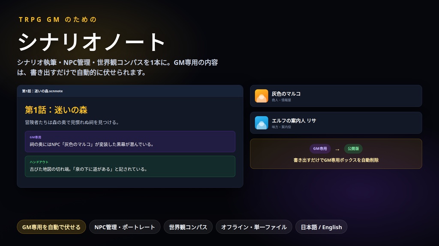This screenshot has height=246, width=439.
Task: Select the オフライン・単一ファイル pill
Action: pyautogui.click(x=254, y=227)
